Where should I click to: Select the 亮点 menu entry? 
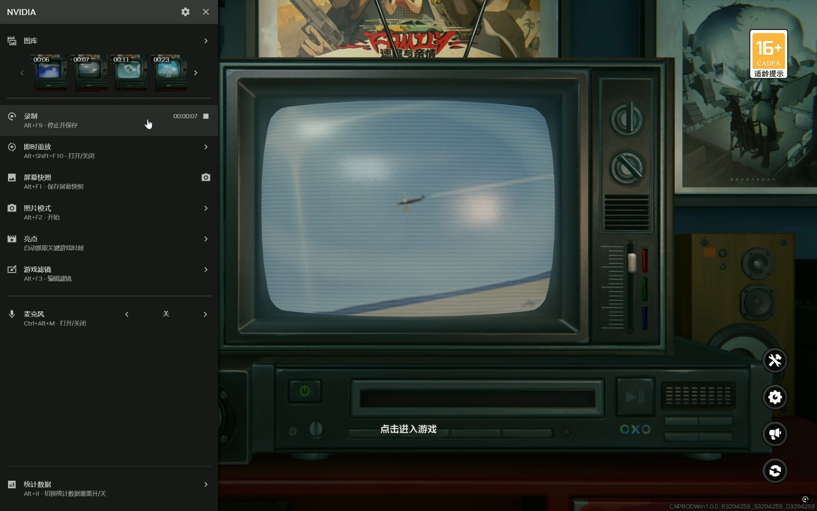[x=109, y=243]
